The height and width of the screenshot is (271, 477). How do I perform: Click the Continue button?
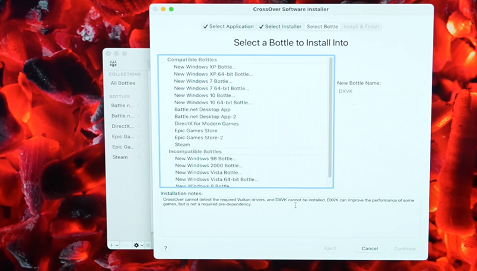[x=405, y=248]
